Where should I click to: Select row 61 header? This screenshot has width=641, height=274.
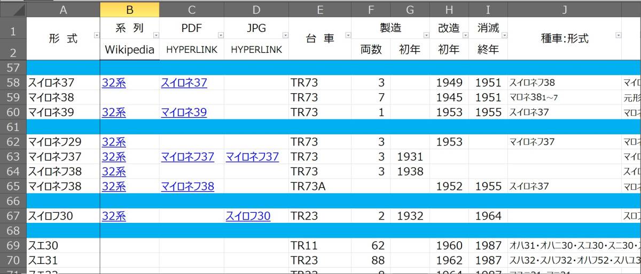13,127
